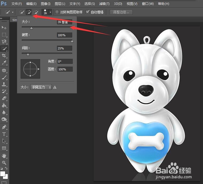Open 图像(I) menu

[x=45, y=4]
